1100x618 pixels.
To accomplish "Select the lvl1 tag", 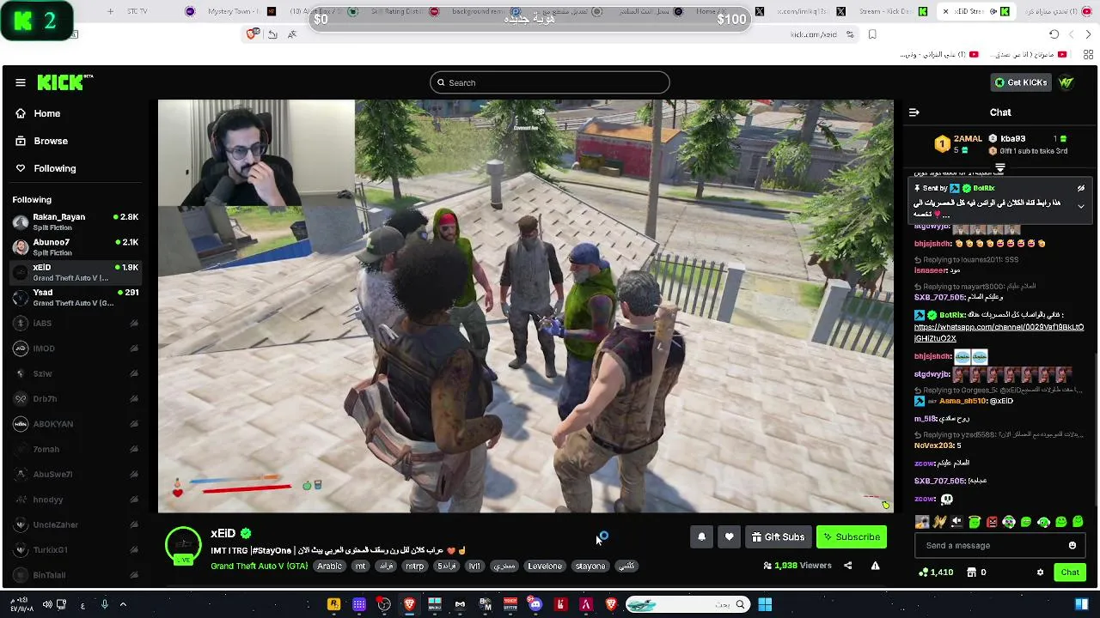I will 474,566.
